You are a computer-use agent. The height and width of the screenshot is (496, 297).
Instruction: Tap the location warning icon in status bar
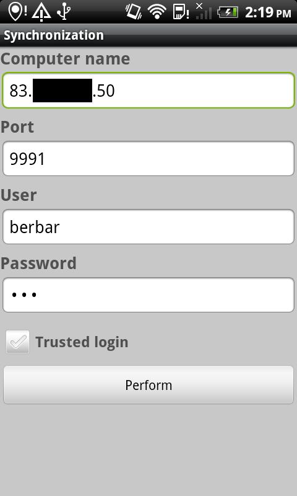pos(17,12)
